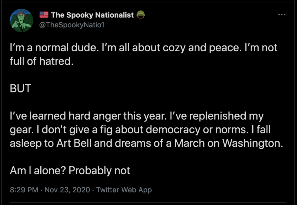This screenshot has height=205, width=297.
Task: Click the word "replenished" in the tweet
Action: (x=218, y=116)
